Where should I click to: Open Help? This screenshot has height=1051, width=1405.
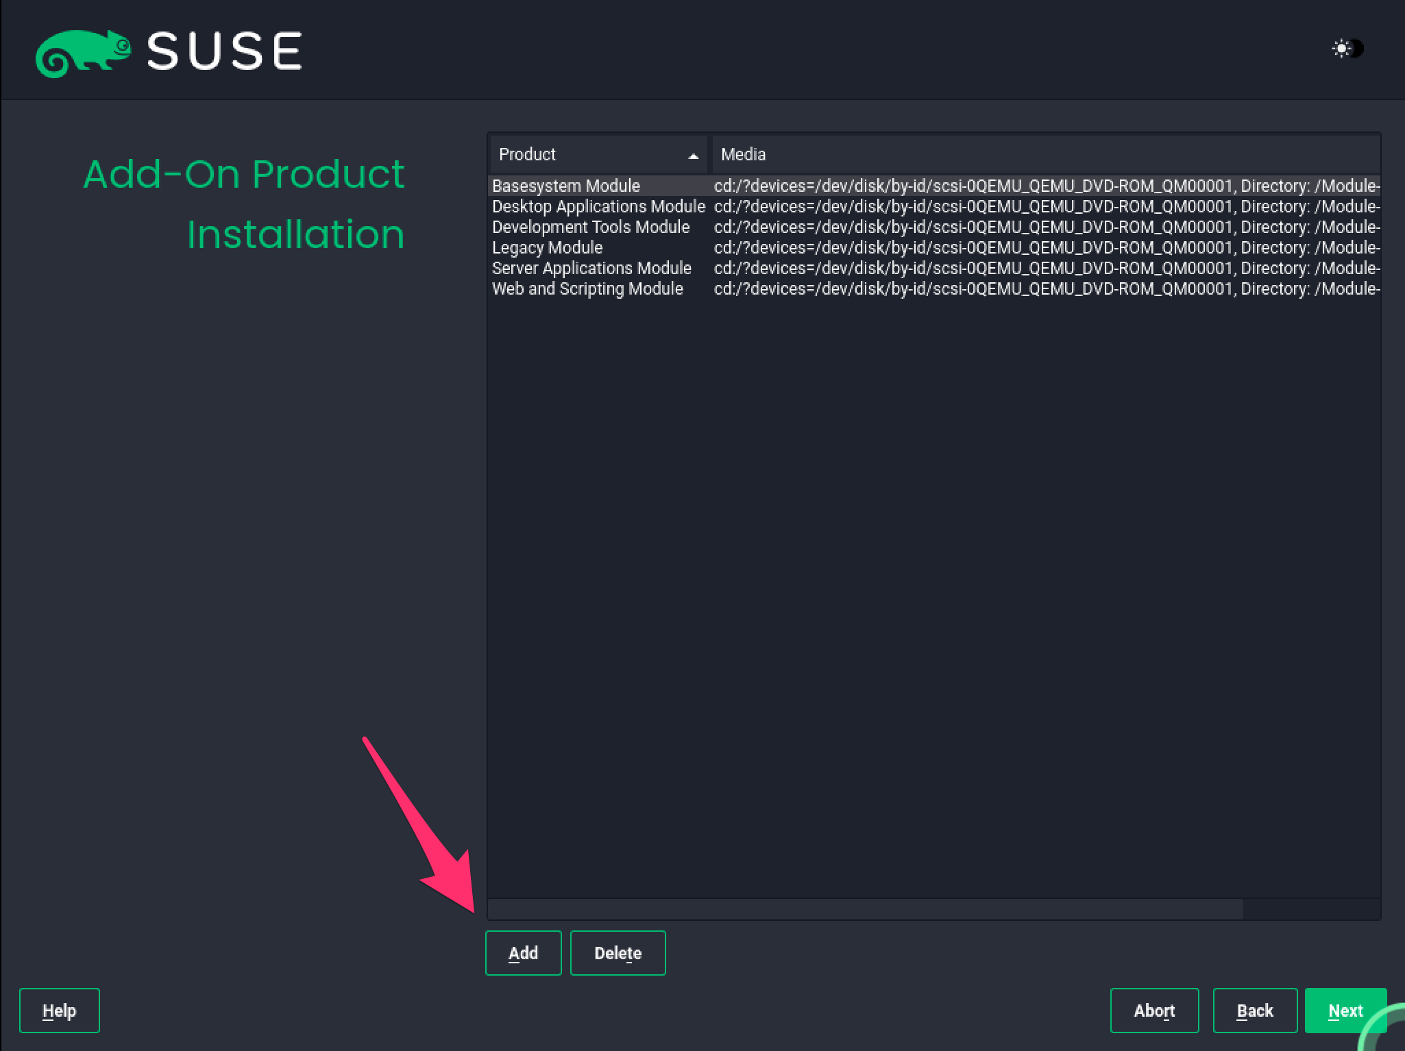[x=60, y=1011]
